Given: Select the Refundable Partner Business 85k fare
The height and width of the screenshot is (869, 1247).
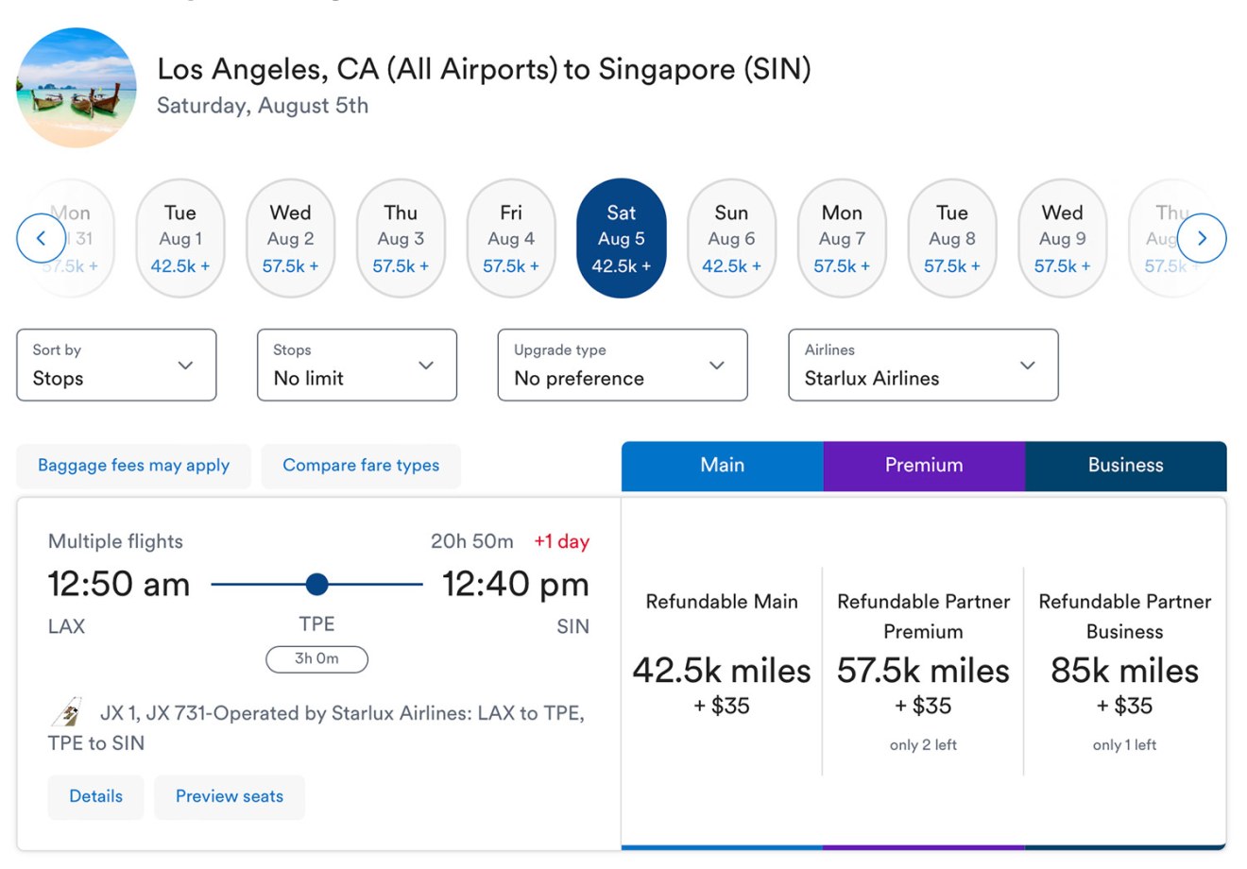Looking at the screenshot, I should (x=1123, y=671).
